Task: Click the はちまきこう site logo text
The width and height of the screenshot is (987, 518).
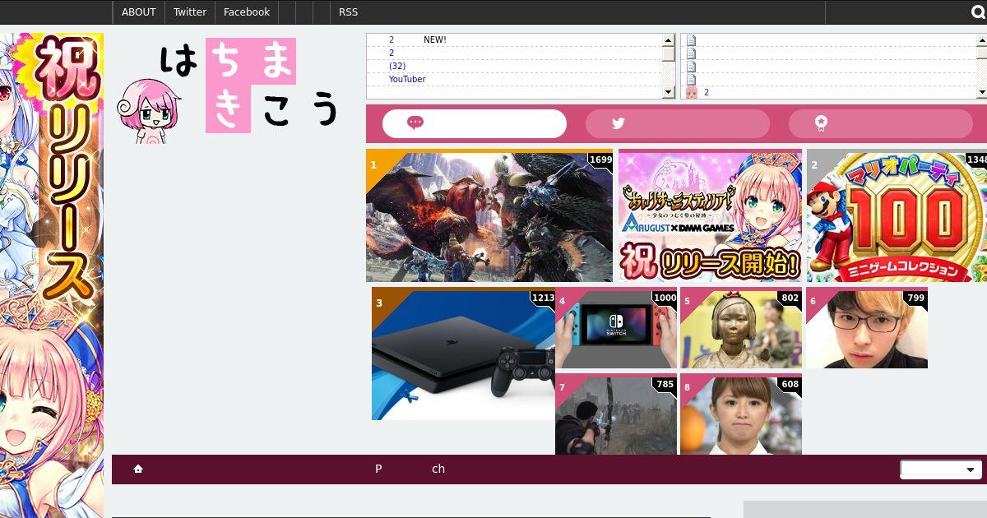Action: coord(250,86)
